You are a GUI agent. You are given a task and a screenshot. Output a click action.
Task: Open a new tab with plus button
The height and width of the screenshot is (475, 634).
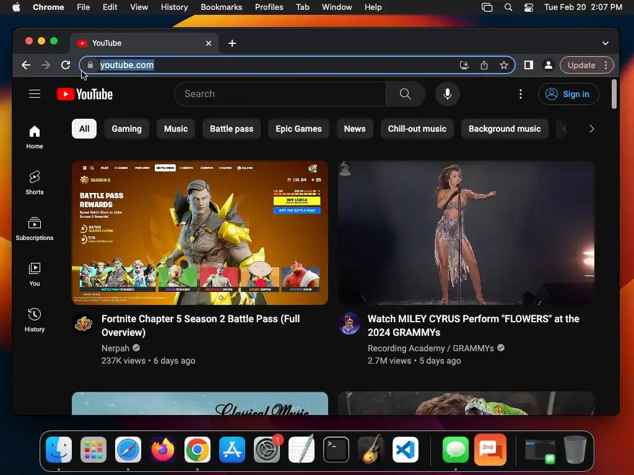pyautogui.click(x=232, y=43)
